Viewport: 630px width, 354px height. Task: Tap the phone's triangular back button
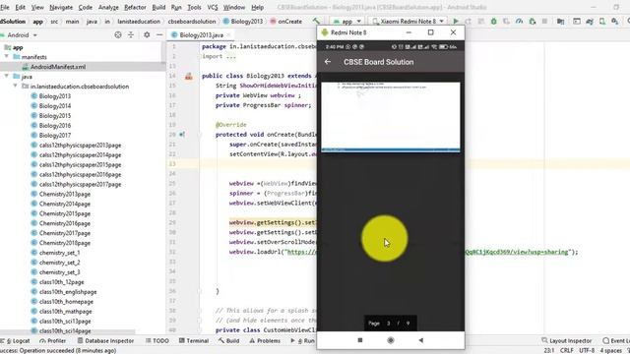coord(420,340)
